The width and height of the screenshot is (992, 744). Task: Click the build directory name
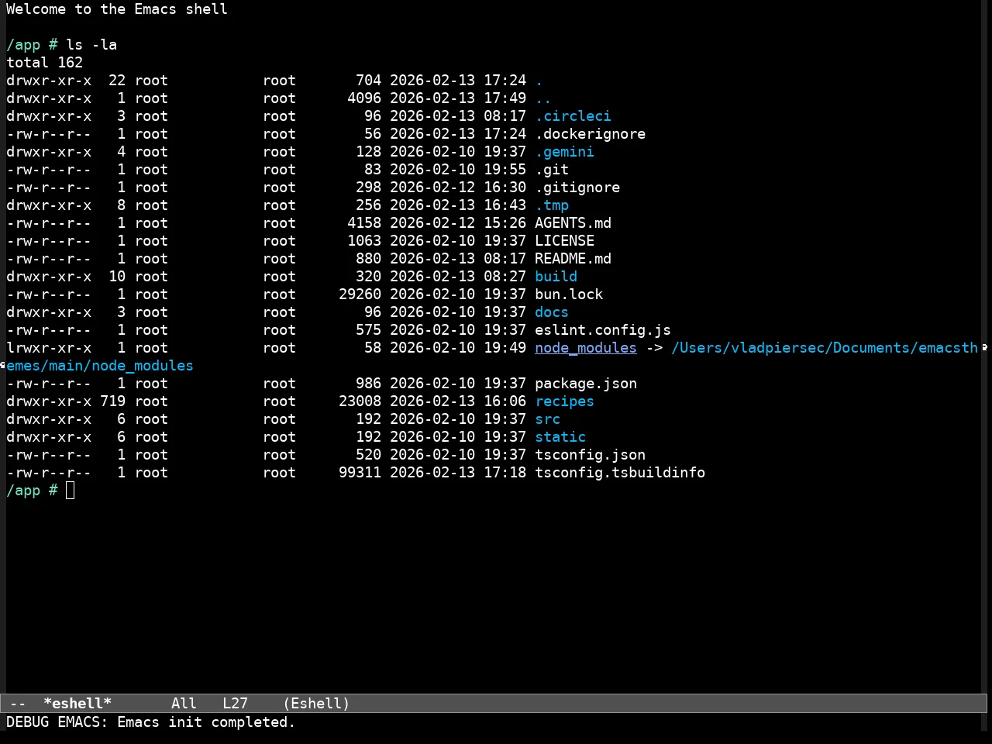coord(556,277)
